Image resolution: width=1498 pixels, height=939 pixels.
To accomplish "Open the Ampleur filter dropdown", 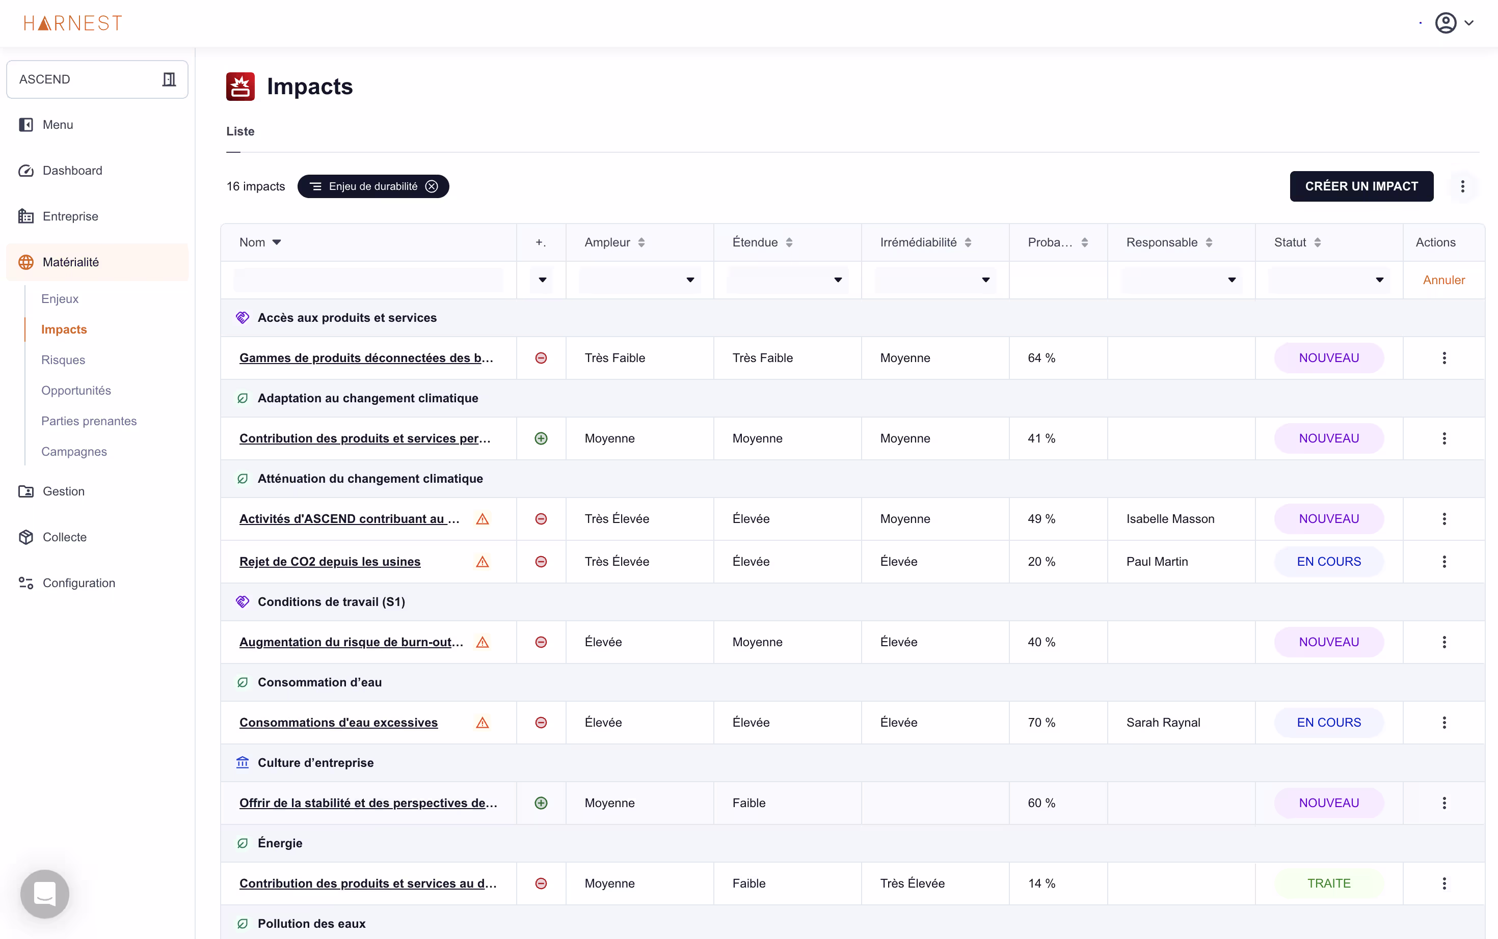I will [x=639, y=280].
